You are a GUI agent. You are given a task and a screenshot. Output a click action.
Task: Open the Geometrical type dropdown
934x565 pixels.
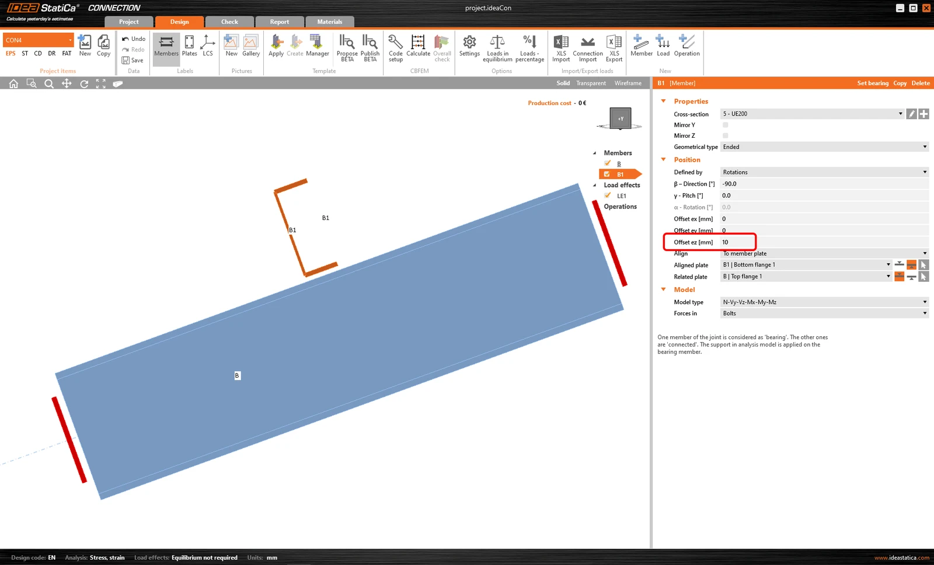824,147
